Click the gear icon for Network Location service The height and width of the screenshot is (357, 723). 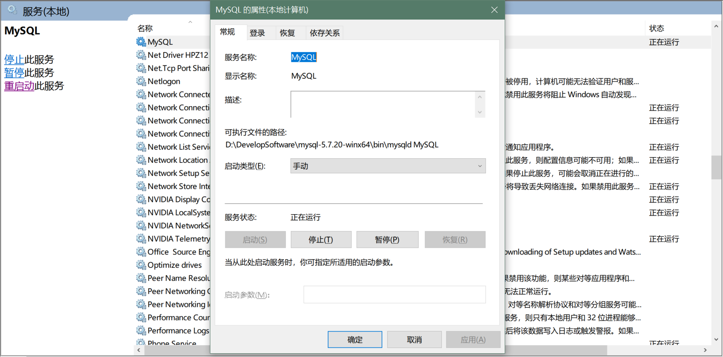(141, 160)
